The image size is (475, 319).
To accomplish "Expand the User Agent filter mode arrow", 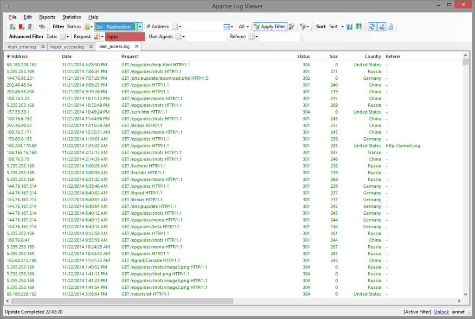I will pyautogui.click(x=184, y=37).
